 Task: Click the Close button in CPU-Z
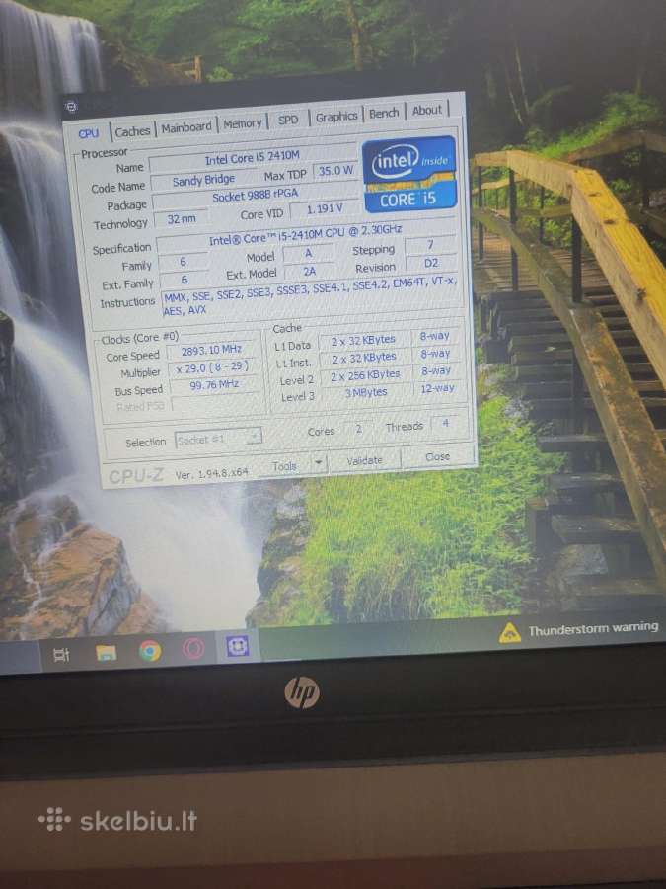437,457
